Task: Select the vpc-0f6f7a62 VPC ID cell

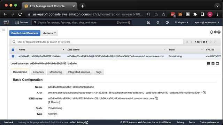Action: click(213, 56)
